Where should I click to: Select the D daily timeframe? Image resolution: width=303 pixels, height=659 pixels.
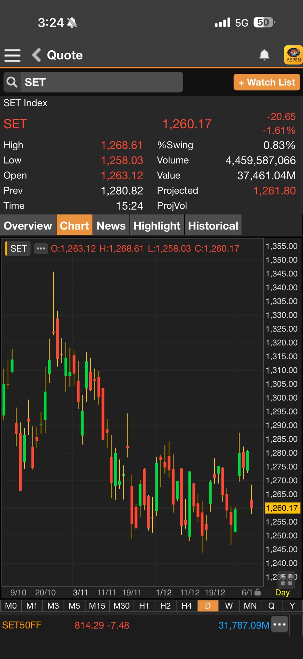click(x=208, y=606)
